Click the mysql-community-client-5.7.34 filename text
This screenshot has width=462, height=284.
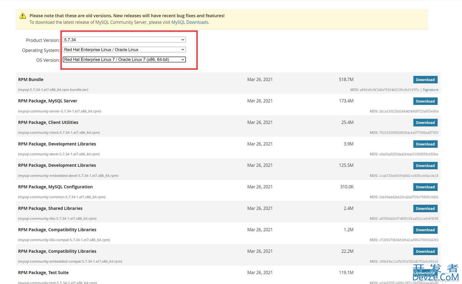[x=59, y=133]
